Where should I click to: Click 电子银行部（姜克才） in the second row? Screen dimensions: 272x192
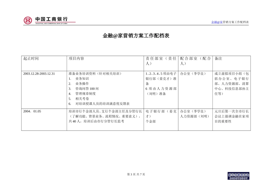(161, 114)
